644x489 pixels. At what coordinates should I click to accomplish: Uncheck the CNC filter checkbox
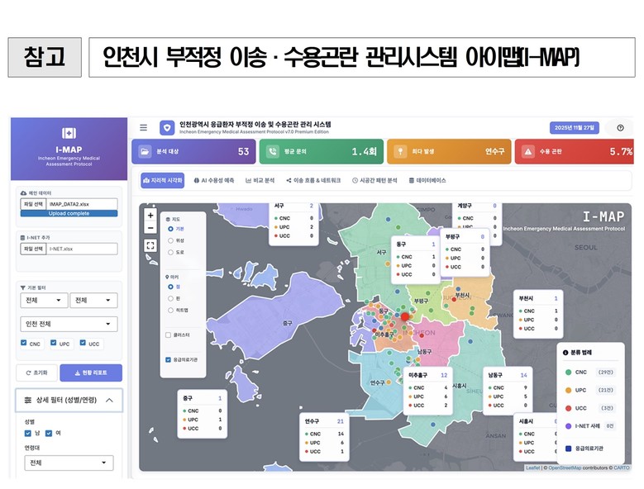(x=23, y=344)
